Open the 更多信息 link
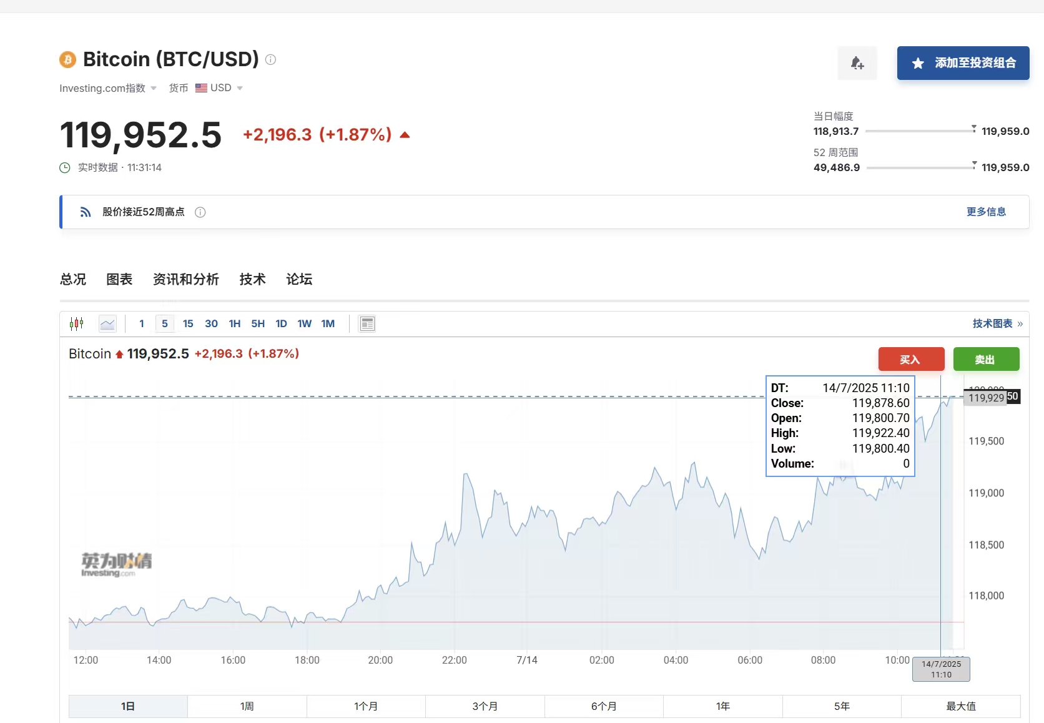This screenshot has height=723, width=1044. pyautogui.click(x=986, y=212)
